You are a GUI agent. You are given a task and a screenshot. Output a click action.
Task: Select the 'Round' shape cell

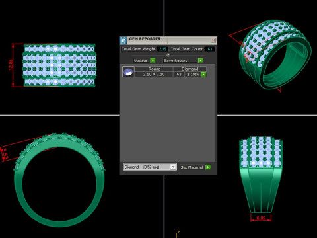pyautogui.click(x=154, y=69)
